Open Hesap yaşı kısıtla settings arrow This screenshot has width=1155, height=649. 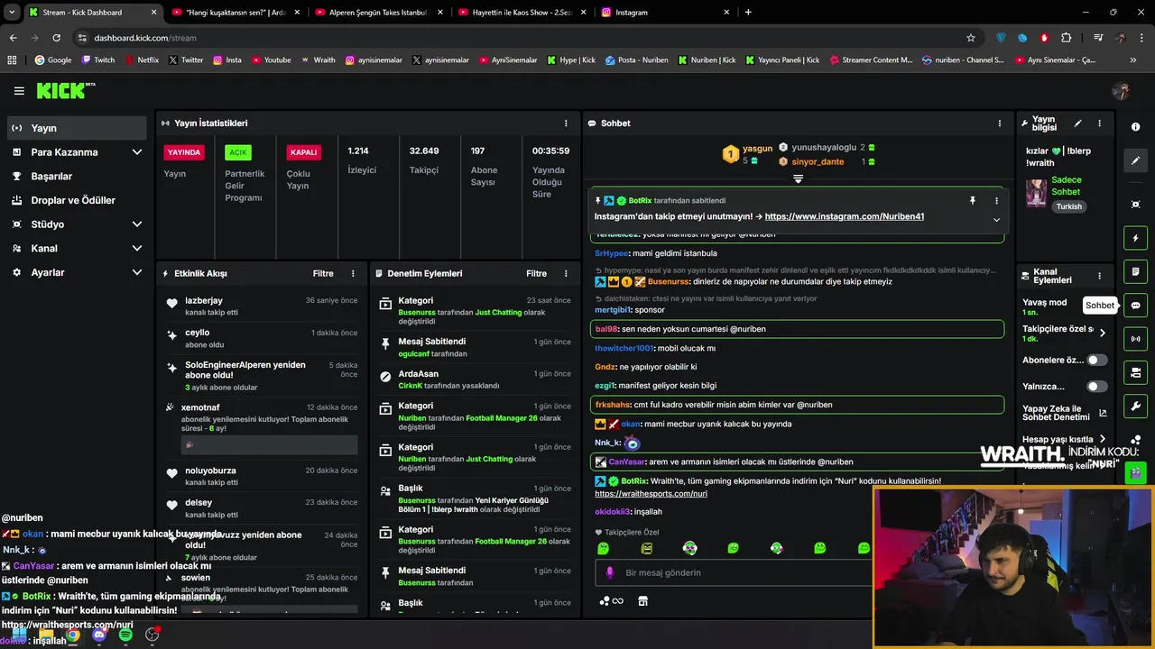pyautogui.click(x=1102, y=439)
